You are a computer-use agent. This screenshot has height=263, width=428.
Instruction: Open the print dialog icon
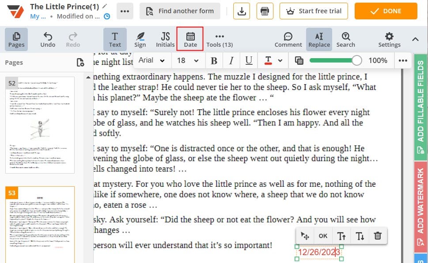click(x=265, y=11)
